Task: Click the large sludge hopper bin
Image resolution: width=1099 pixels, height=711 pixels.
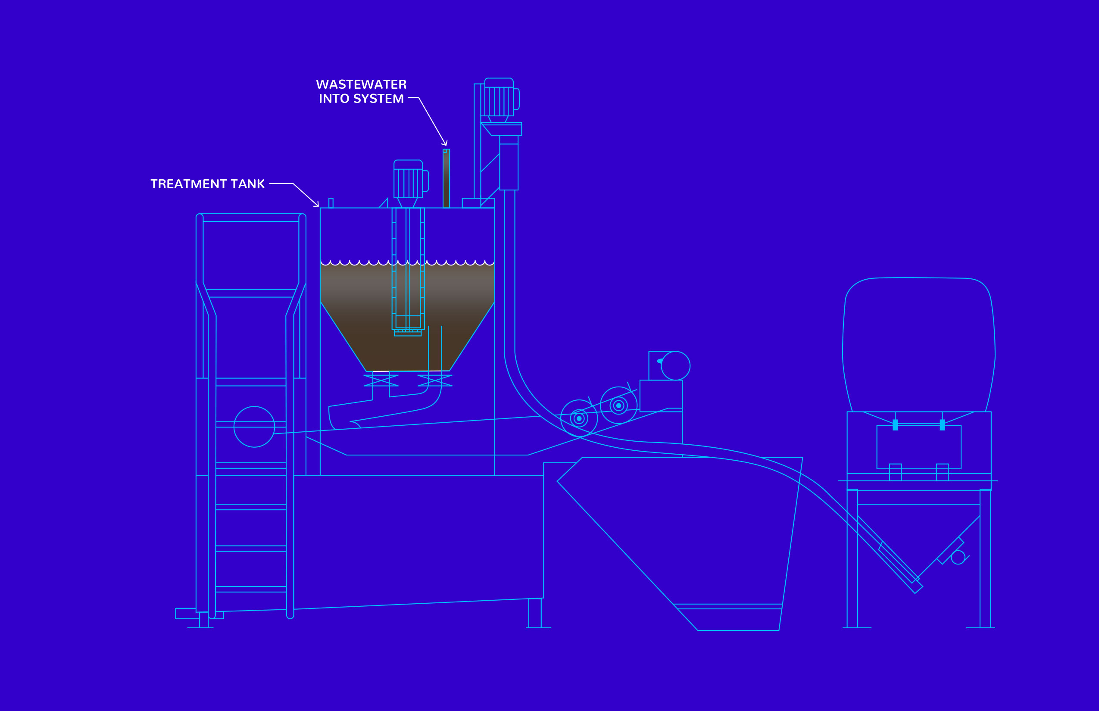Action: click(x=680, y=543)
